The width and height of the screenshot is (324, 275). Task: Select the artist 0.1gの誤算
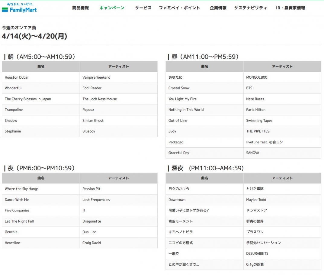click(x=255, y=264)
